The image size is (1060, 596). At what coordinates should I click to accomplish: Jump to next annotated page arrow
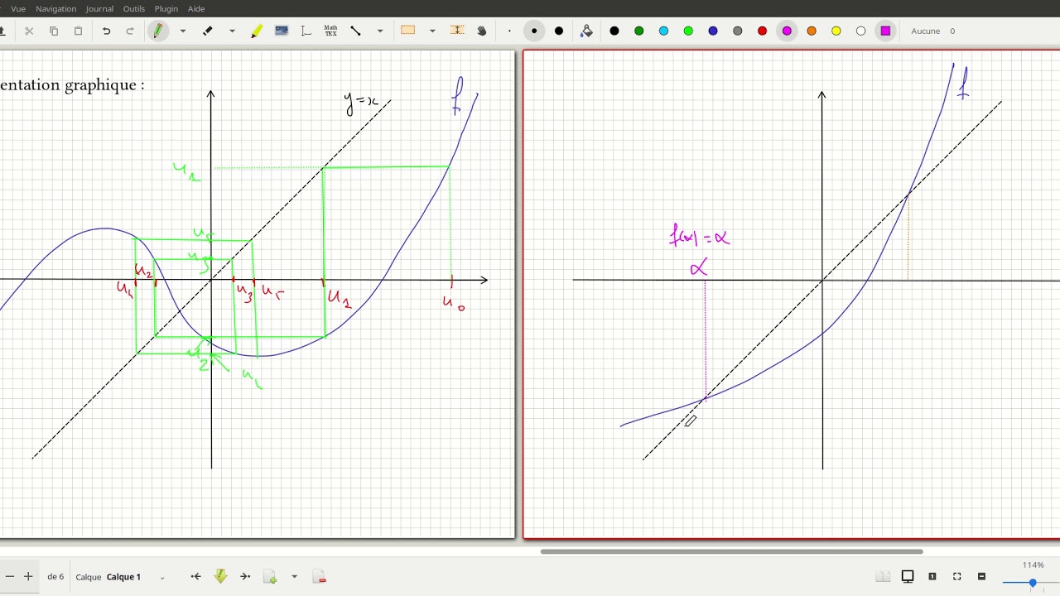pos(220,577)
